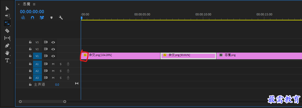This screenshot has width=302, height=108.
Task: Toggle lock on track V1
Action: [x=30, y=56]
